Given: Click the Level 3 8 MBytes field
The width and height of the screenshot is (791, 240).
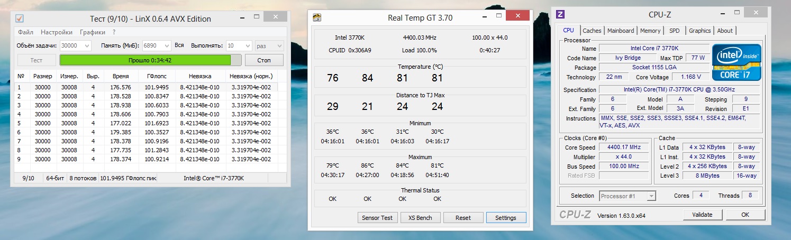Looking at the screenshot, I should tap(707, 176).
